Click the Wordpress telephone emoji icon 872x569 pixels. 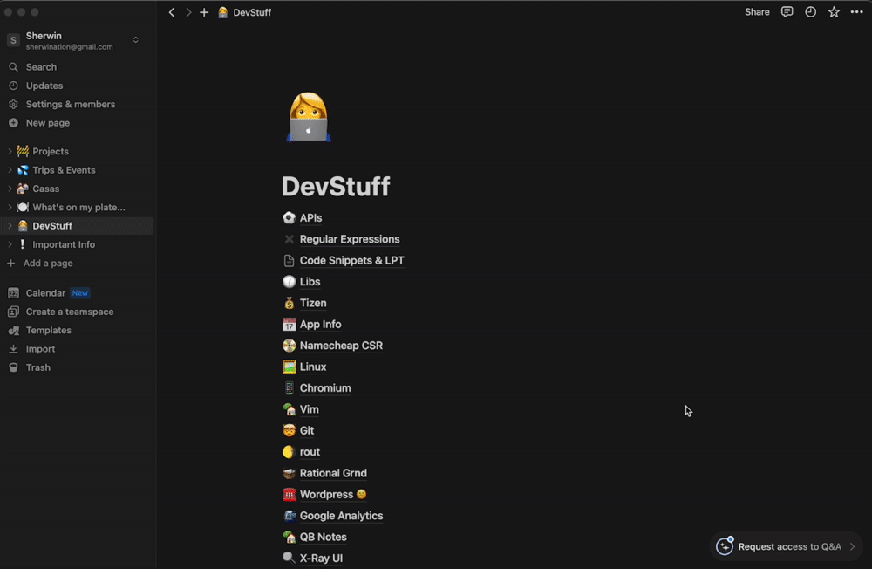(x=289, y=494)
